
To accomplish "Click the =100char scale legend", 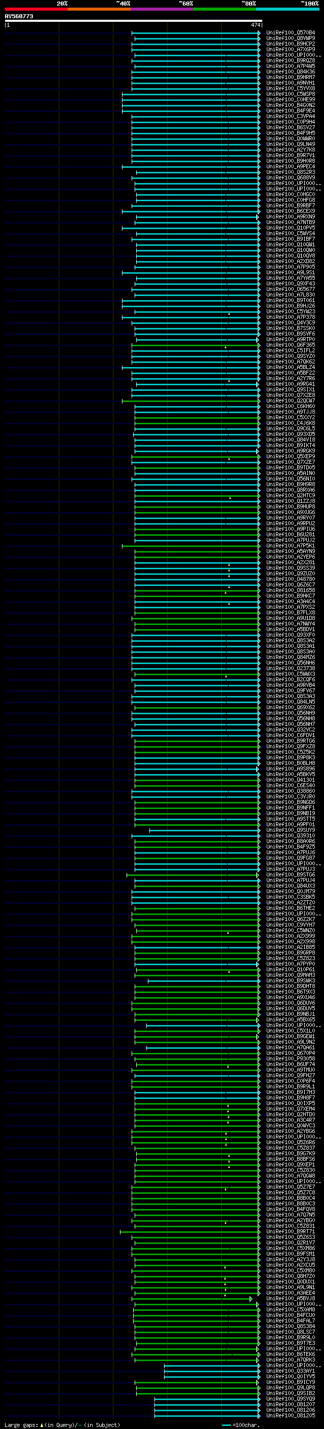I will click(240, 1425).
